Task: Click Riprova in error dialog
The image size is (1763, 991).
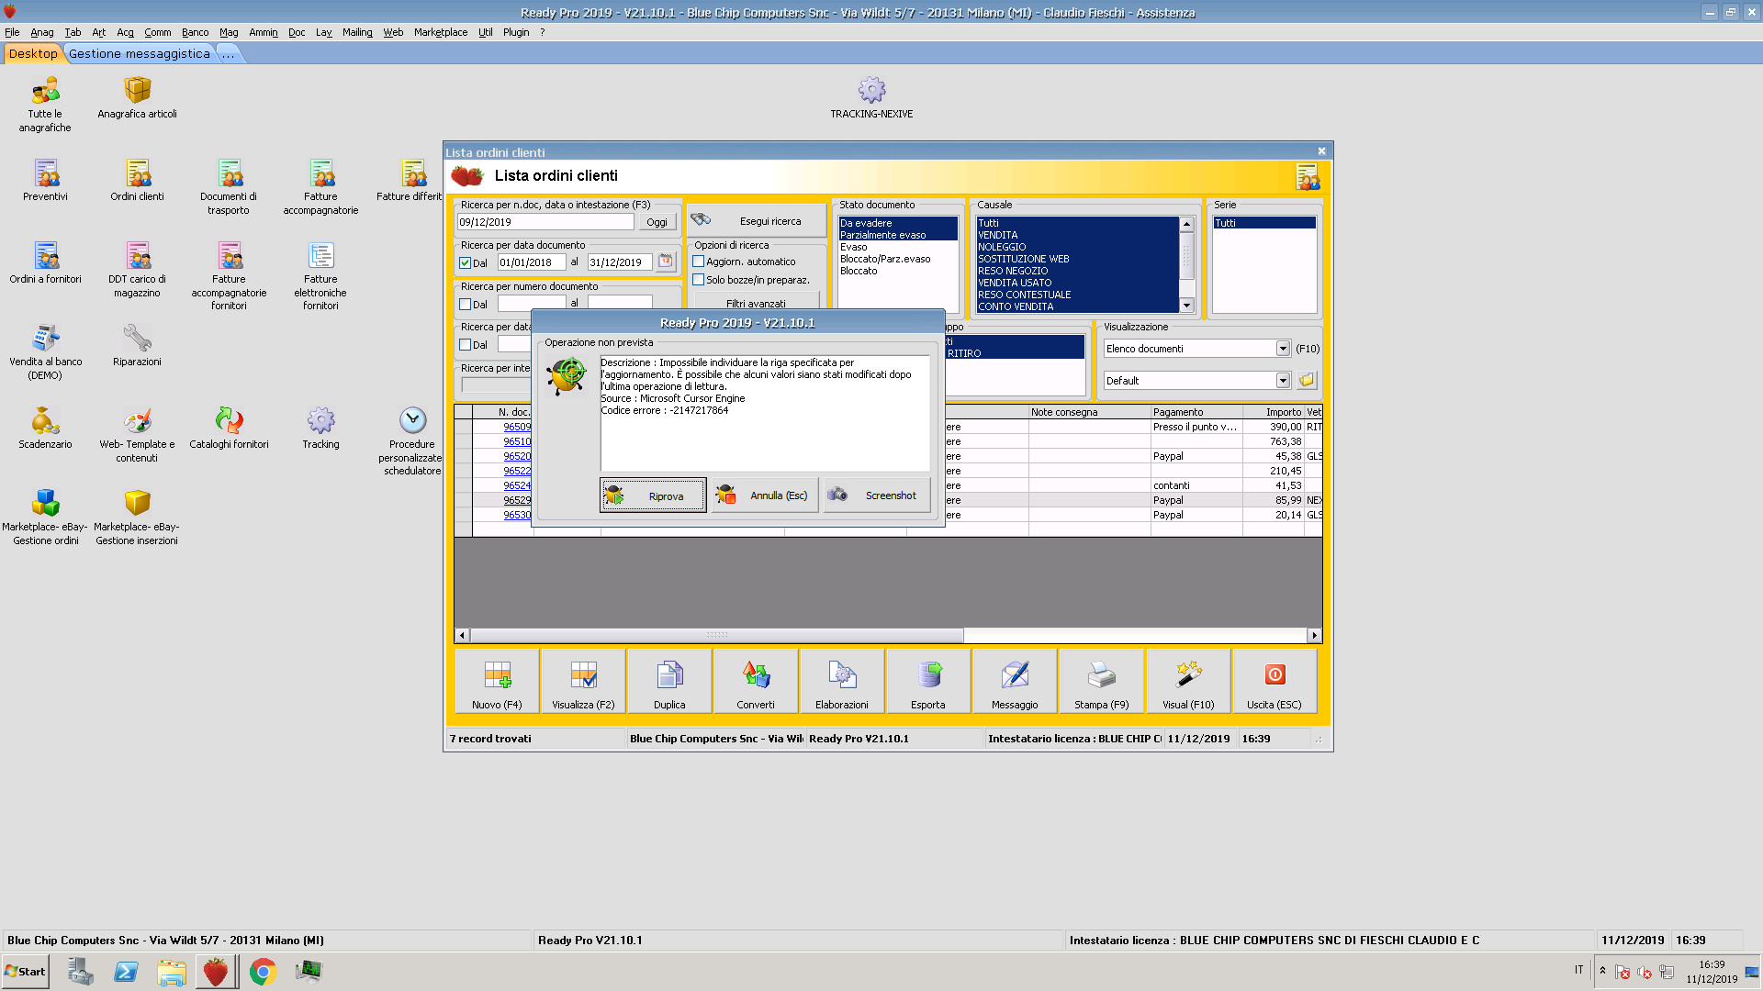Action: (x=653, y=495)
